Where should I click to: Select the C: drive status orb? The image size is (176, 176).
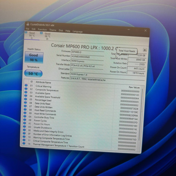pos(26,32)
